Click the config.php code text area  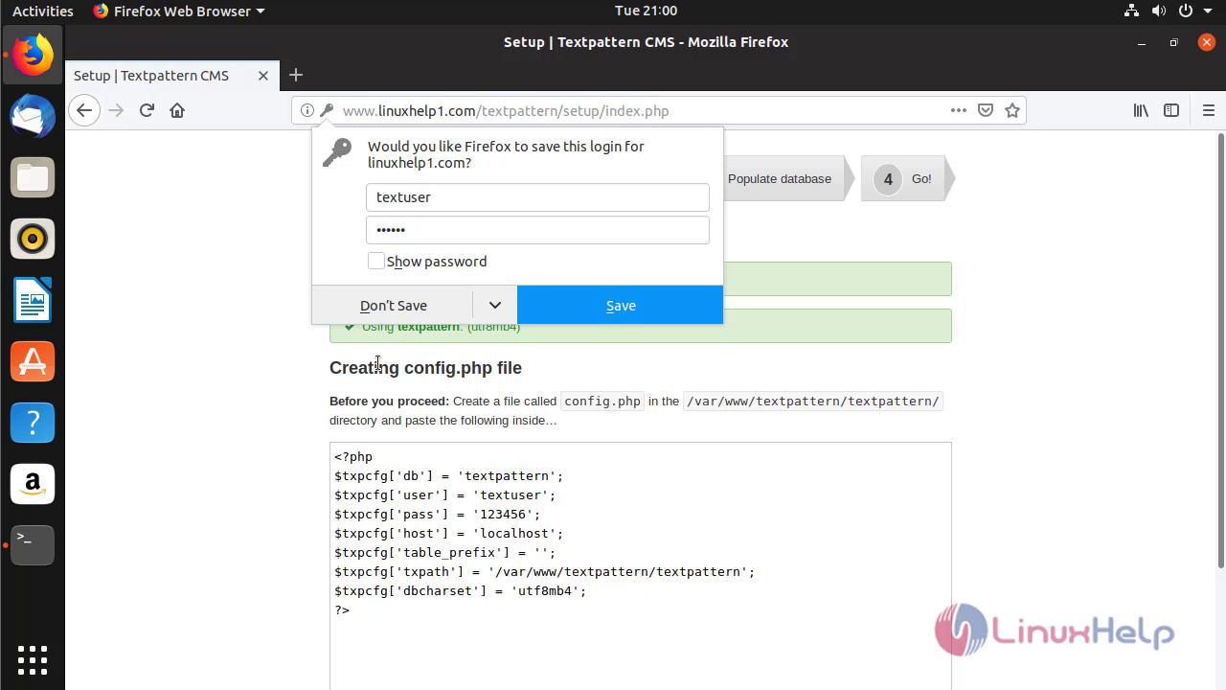(641, 565)
